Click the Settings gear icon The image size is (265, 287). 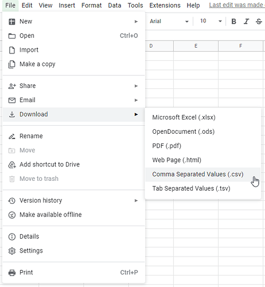click(12, 251)
